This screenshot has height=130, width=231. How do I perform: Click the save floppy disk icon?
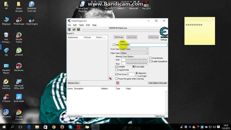tap(79, 30)
